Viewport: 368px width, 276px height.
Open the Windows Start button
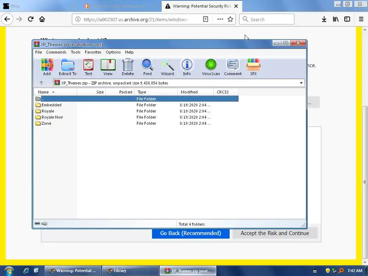(9, 271)
